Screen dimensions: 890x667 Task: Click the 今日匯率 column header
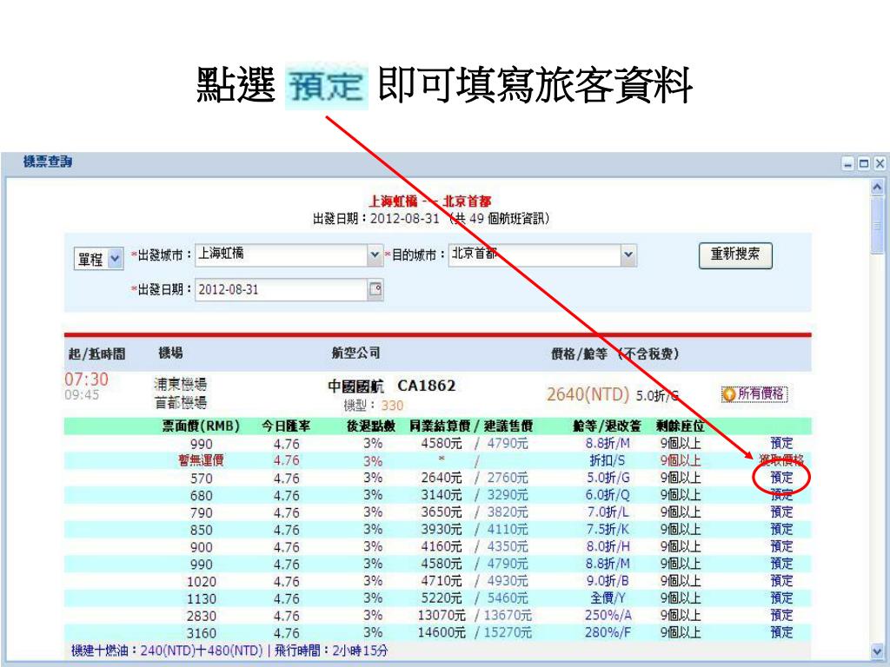(285, 426)
